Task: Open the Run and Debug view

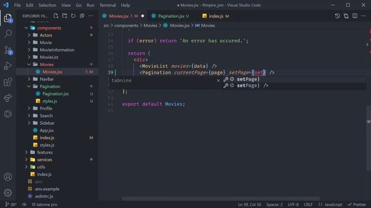Action: (x=8, y=66)
